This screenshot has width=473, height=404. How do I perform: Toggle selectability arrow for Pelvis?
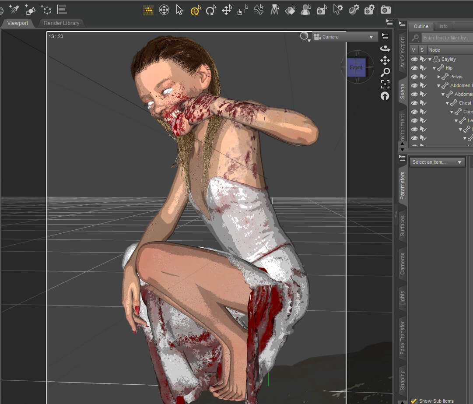pos(423,77)
